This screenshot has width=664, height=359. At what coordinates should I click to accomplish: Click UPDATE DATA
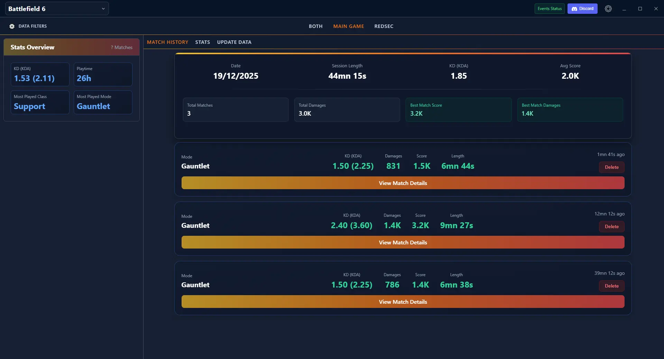[234, 42]
